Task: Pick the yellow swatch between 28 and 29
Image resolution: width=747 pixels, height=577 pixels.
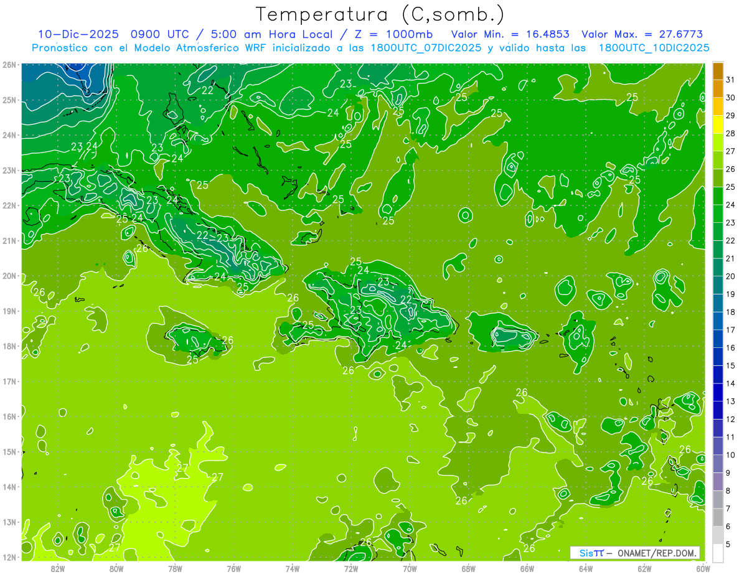Action: [x=718, y=124]
